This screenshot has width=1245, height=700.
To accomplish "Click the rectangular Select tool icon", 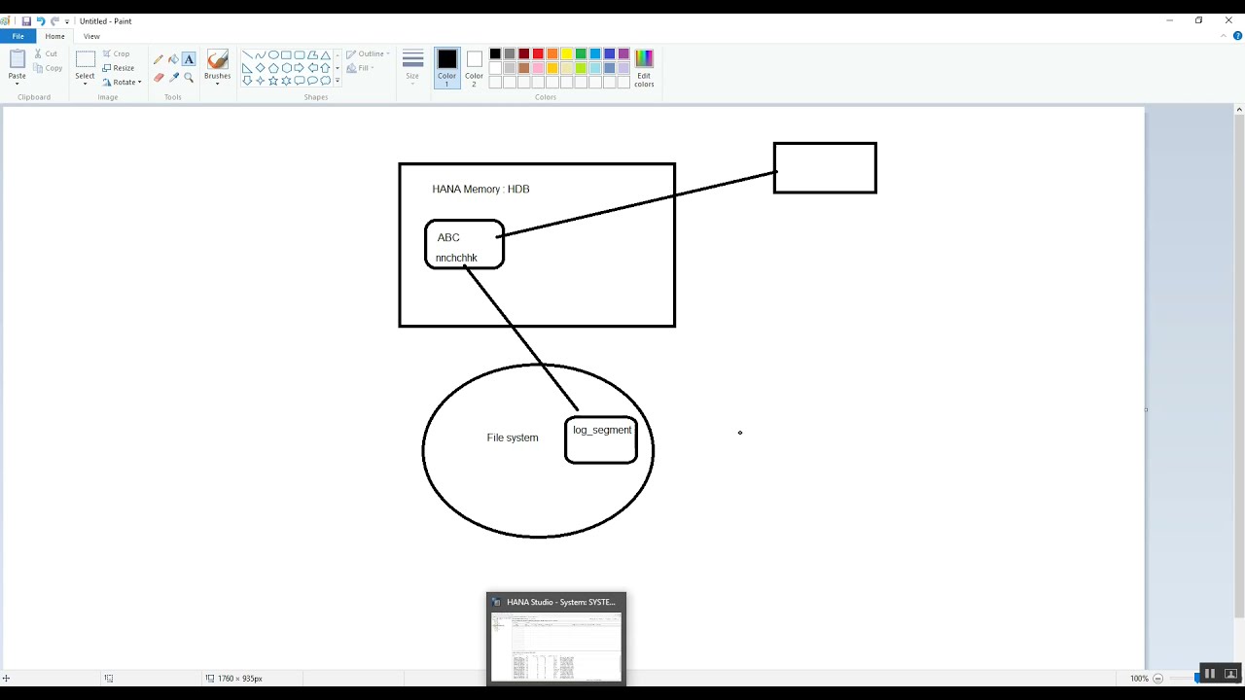I will pyautogui.click(x=86, y=59).
